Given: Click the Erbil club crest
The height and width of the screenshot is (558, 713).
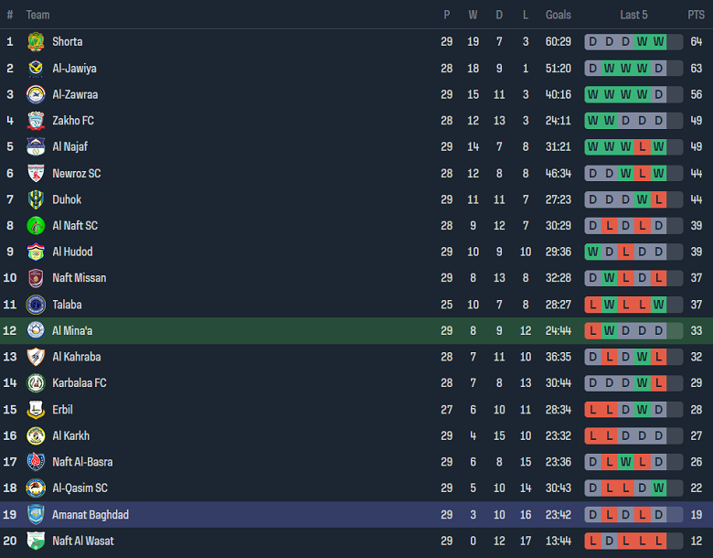Looking at the screenshot, I should pos(36,409).
